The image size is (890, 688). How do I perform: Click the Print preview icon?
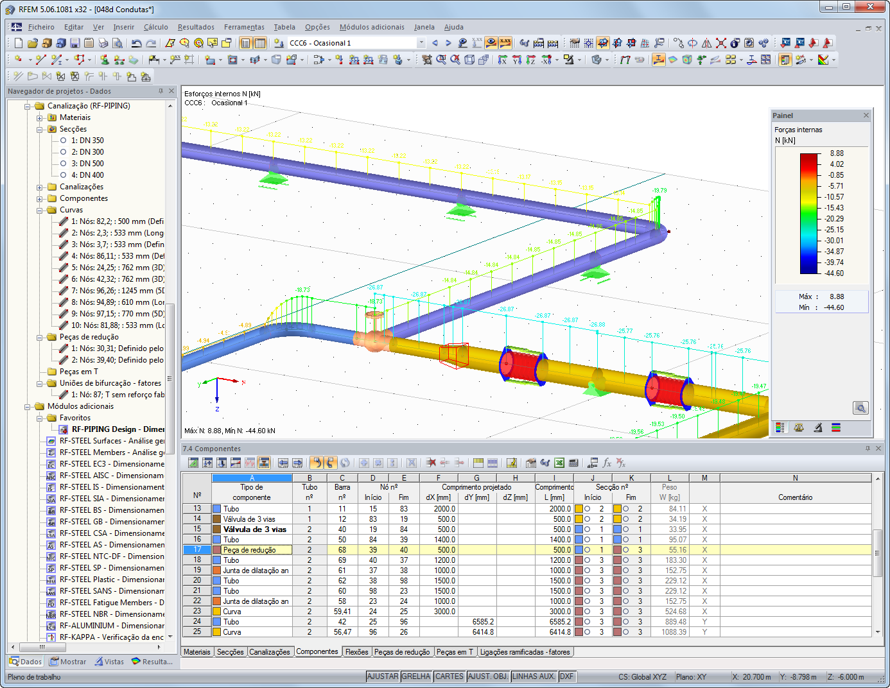(117, 43)
